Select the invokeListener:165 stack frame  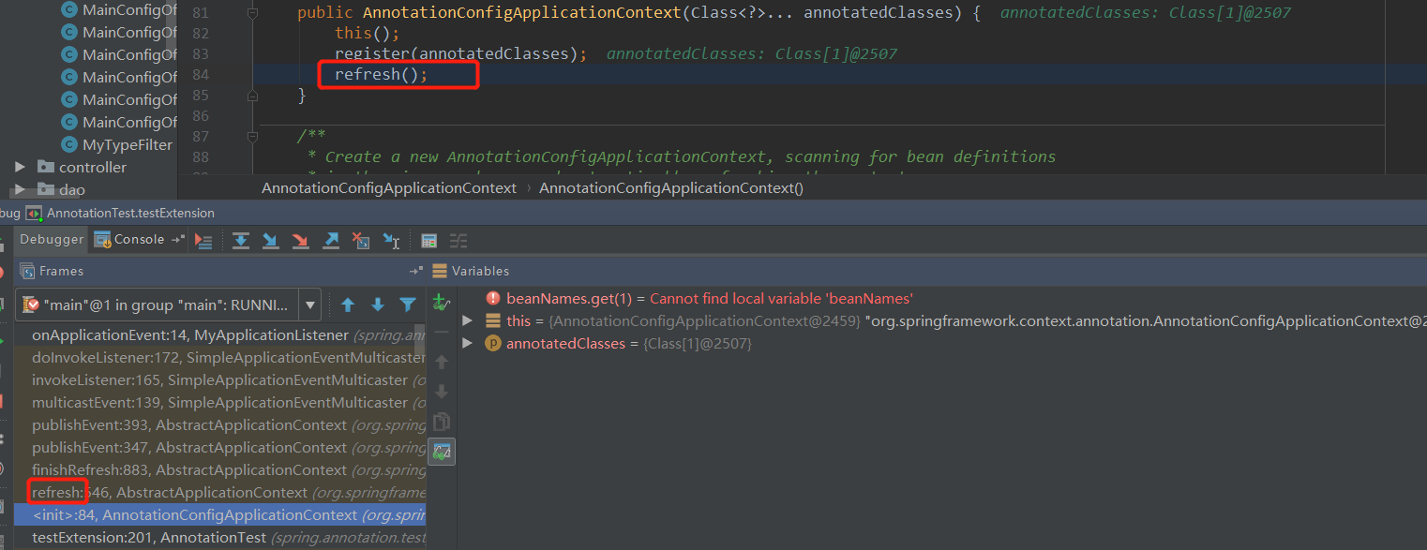[220, 379]
